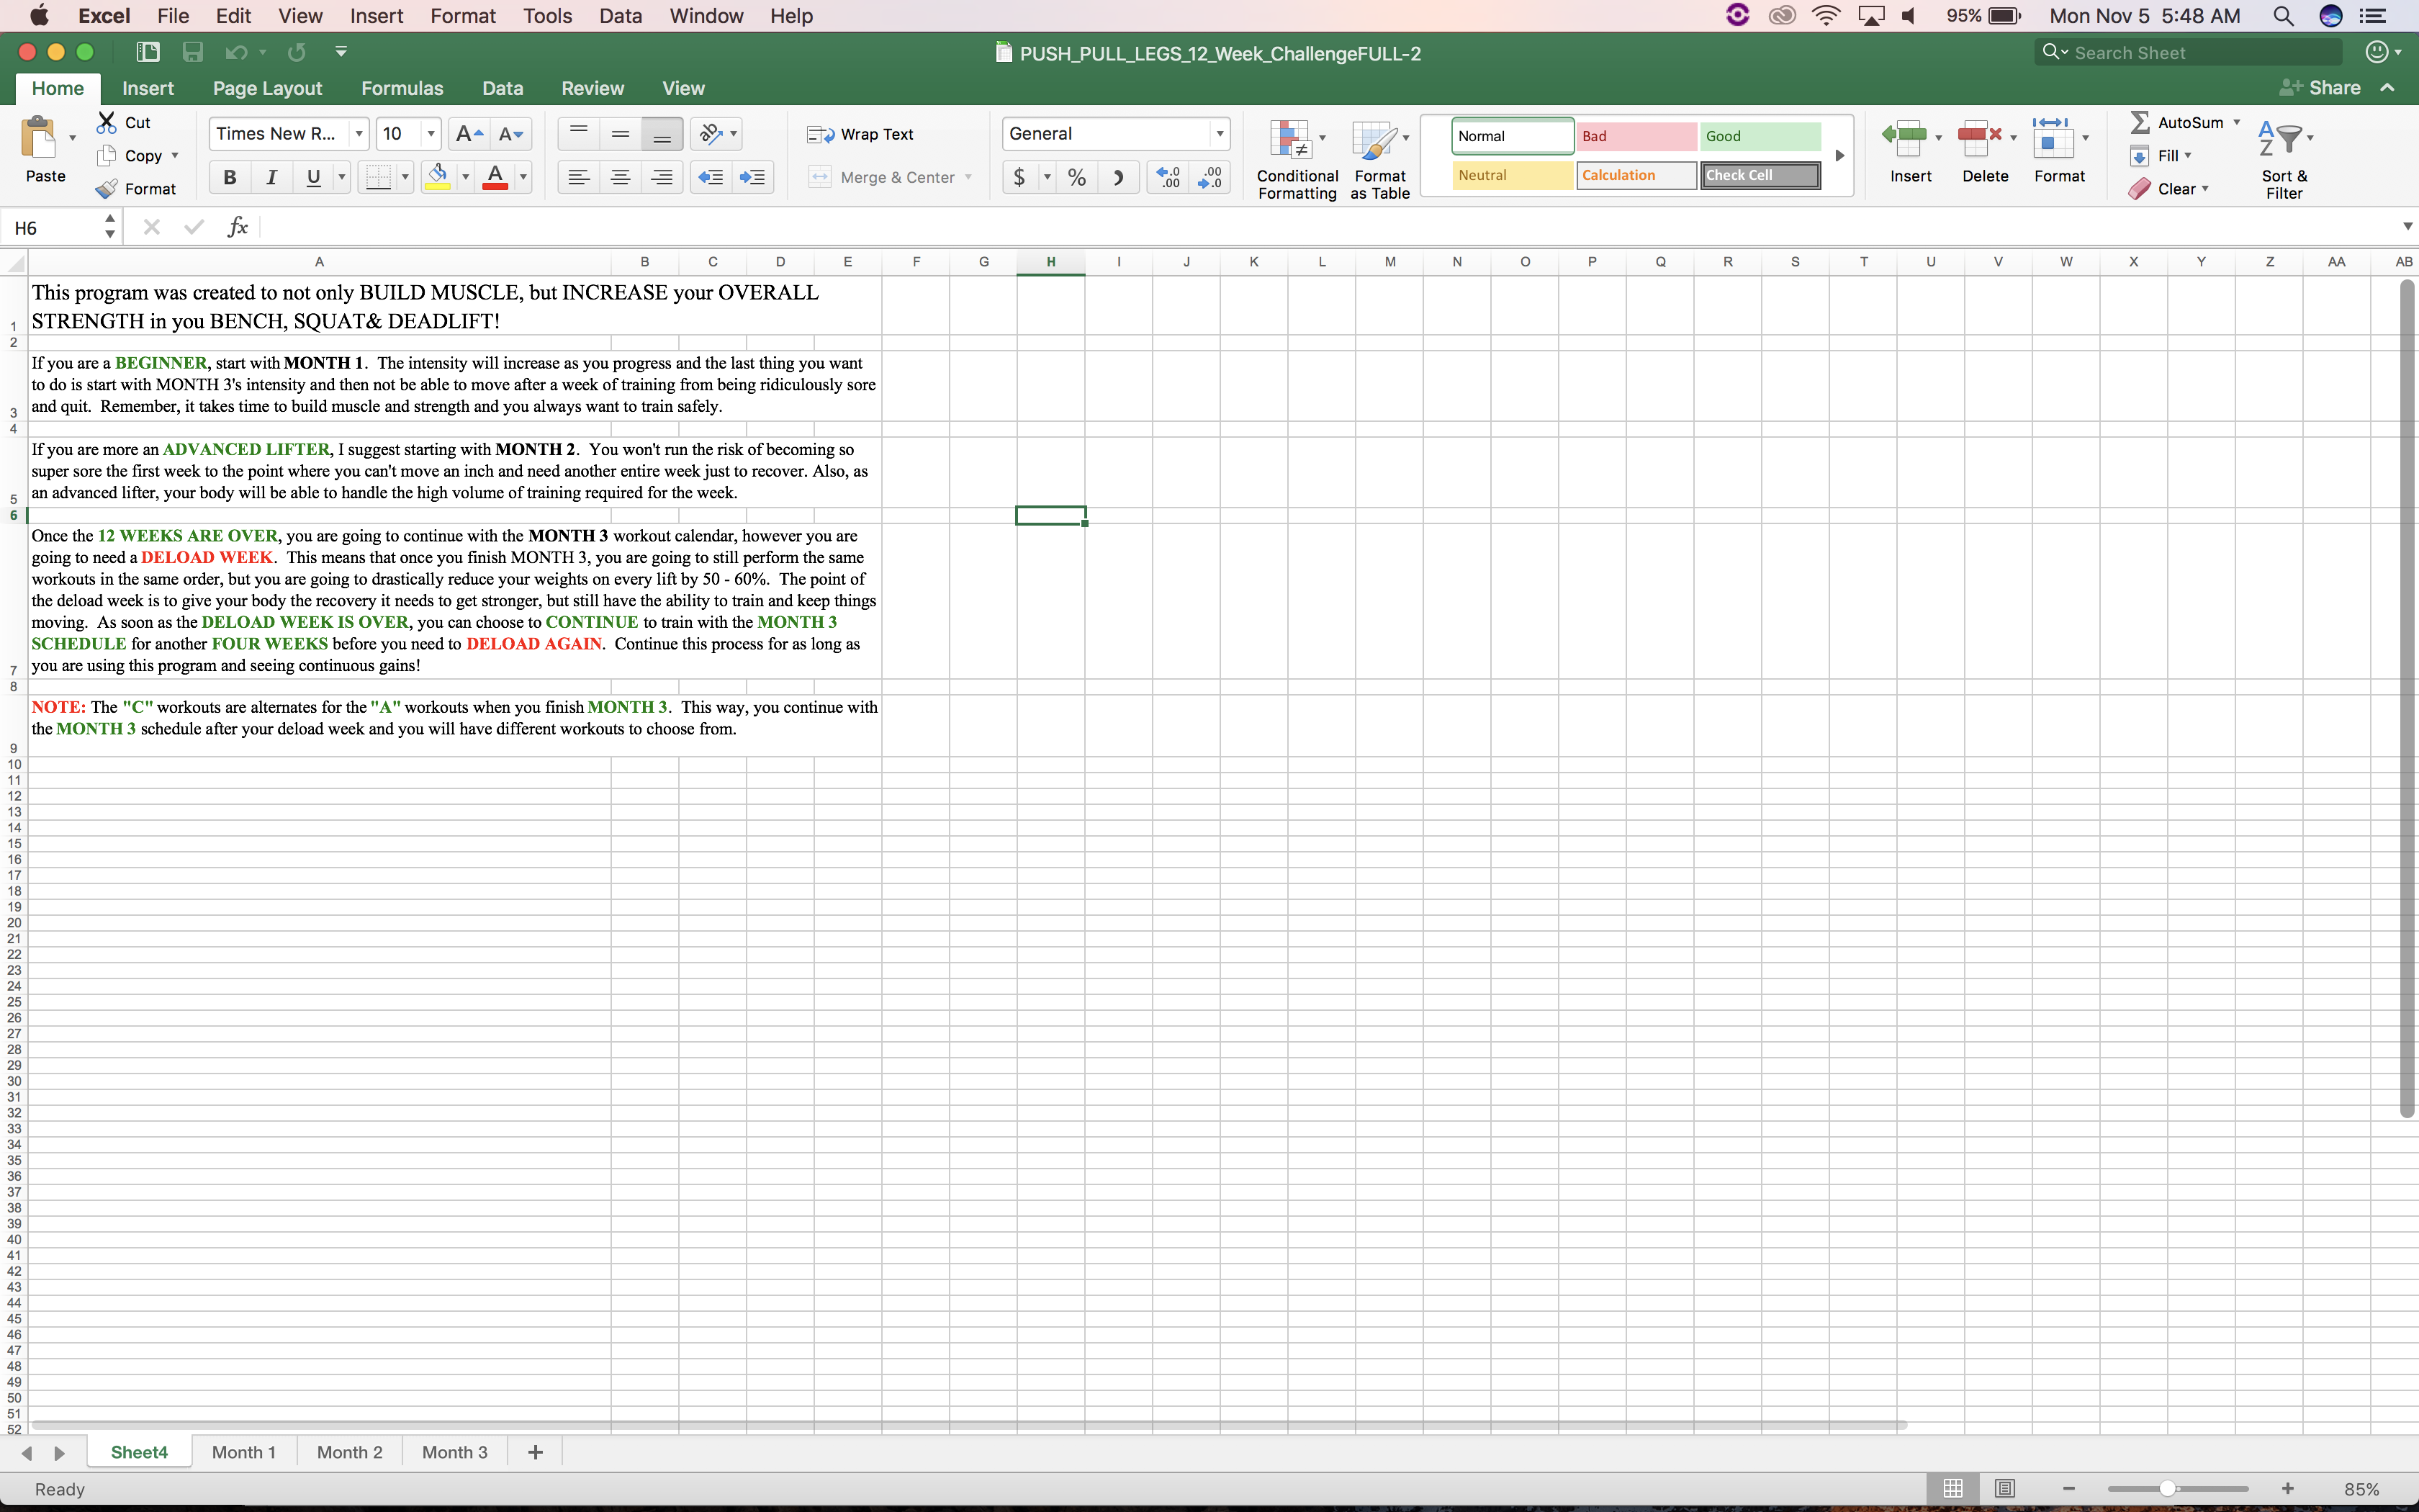
Task: Toggle italic formatting
Action: pos(271,177)
